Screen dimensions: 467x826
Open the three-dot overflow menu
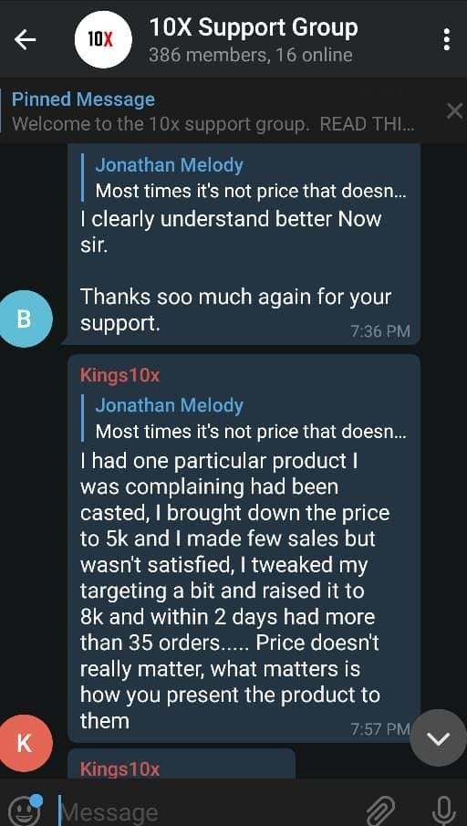[446, 39]
